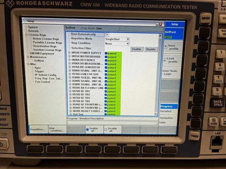Collapse the Maintenance tree node

pos(28,57)
